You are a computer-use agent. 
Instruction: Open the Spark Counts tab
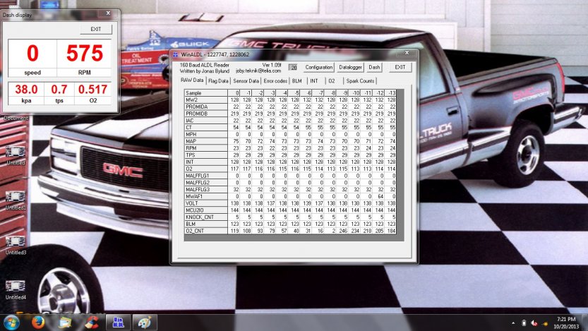[360, 81]
